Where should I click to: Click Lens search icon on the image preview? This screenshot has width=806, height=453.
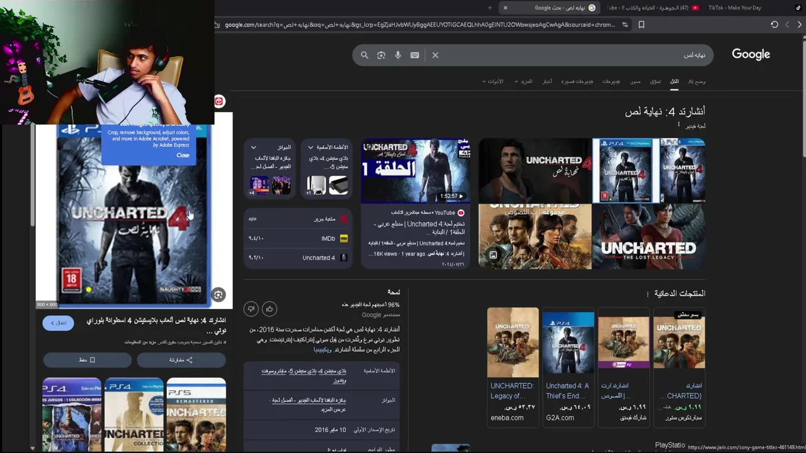218,294
